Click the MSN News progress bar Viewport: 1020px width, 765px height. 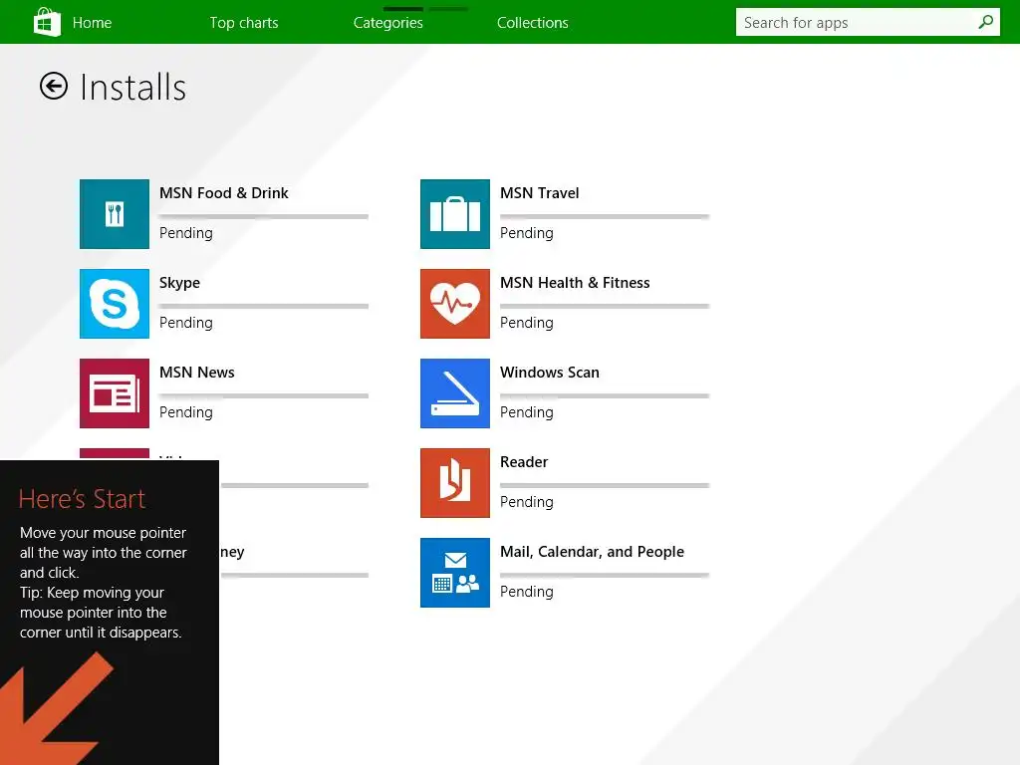tap(263, 396)
